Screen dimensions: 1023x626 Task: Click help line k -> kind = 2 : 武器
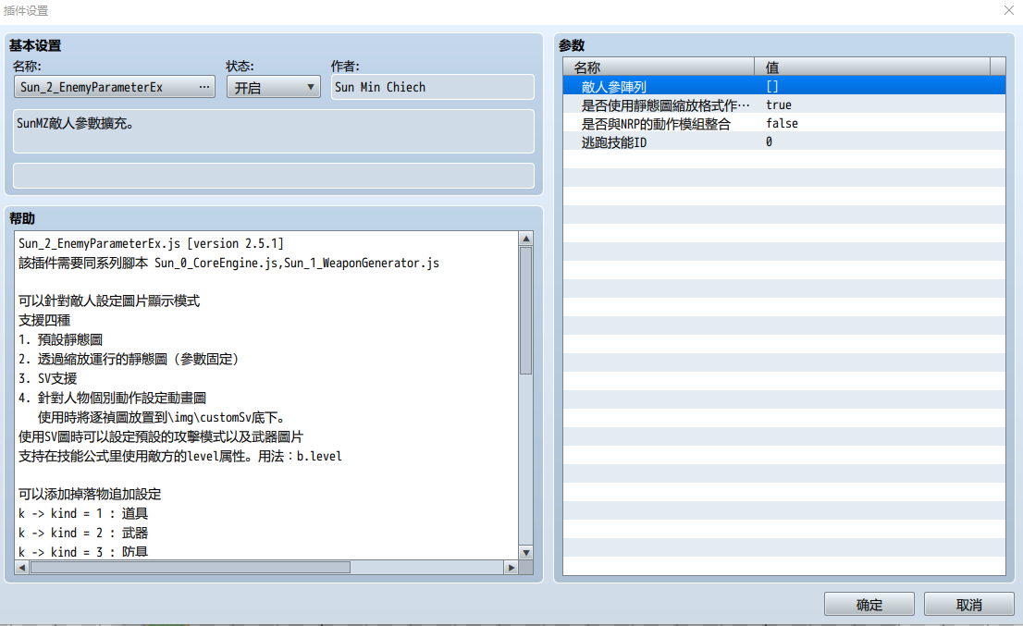tap(83, 533)
